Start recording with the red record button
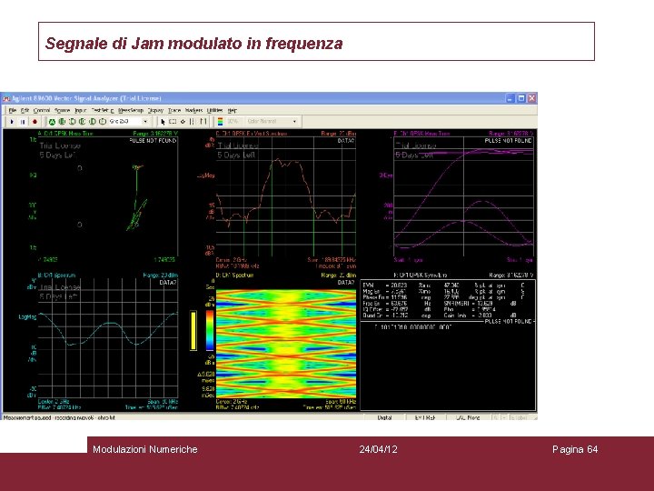 [x=35, y=122]
